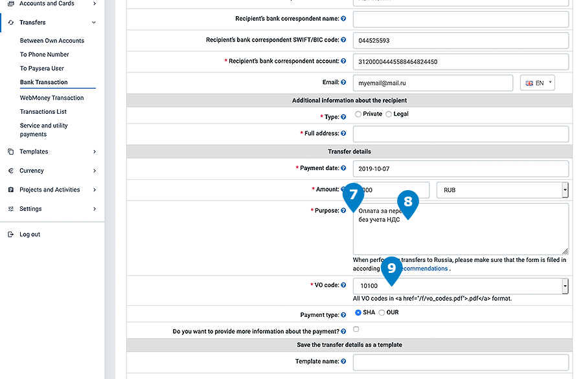Click help icon beside Template name label
This screenshot has width=583, height=379.
(343, 362)
